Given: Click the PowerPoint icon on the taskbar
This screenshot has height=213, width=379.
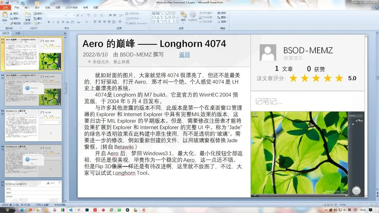Looking at the screenshot, I should [x=144, y=210].
